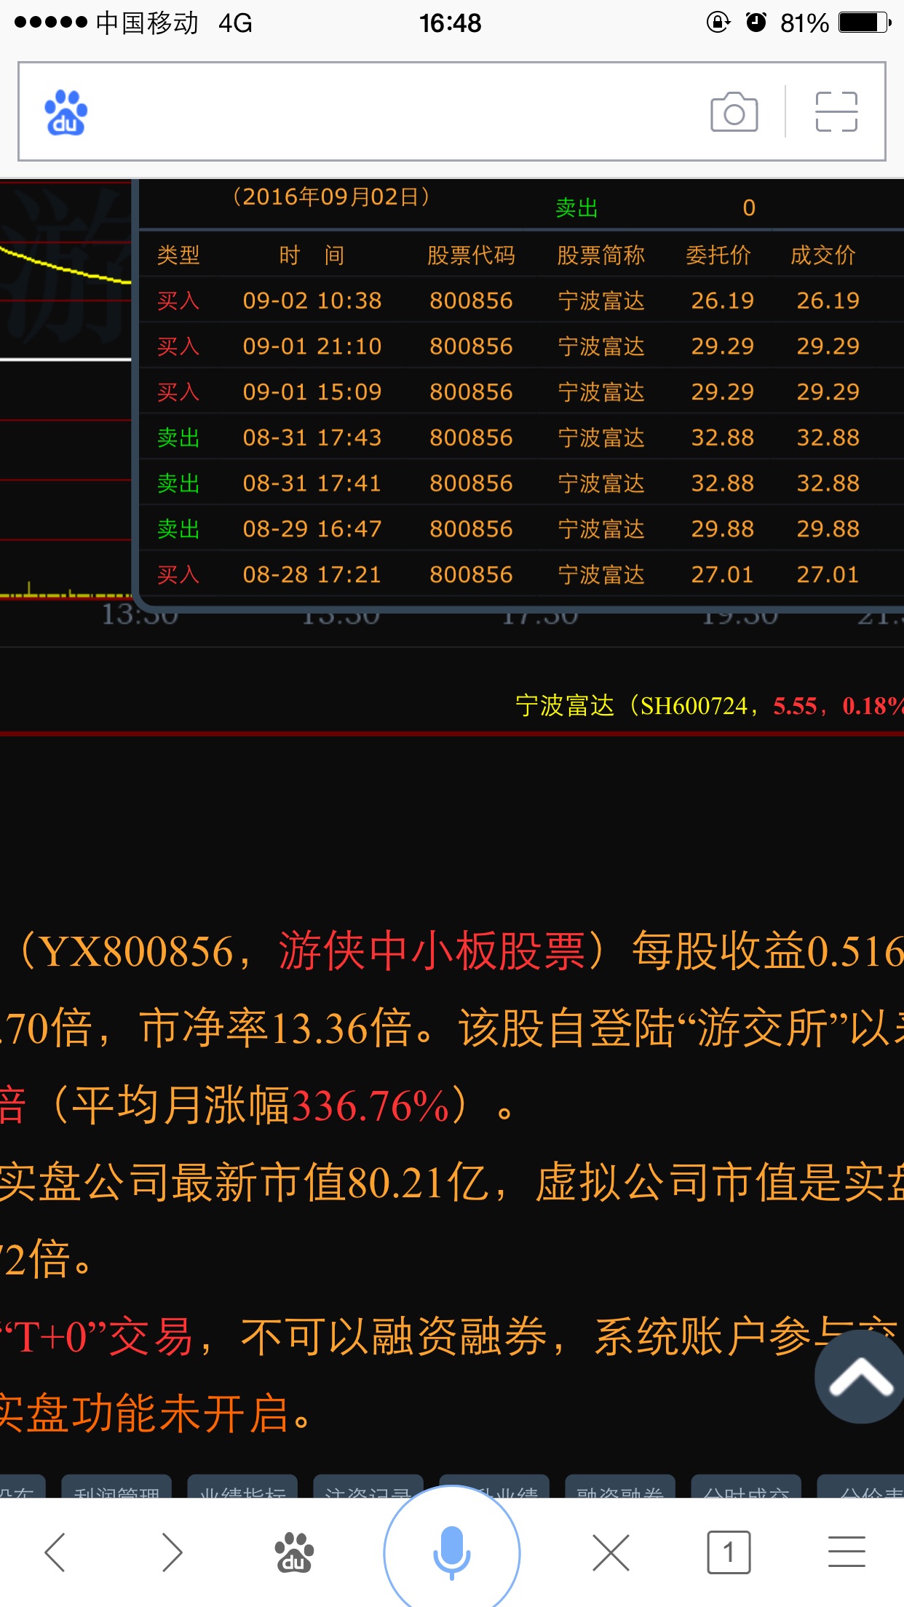This screenshot has width=904, height=1607.
Task: Open Baidu home from bottom toolbar
Action: [x=293, y=1552]
